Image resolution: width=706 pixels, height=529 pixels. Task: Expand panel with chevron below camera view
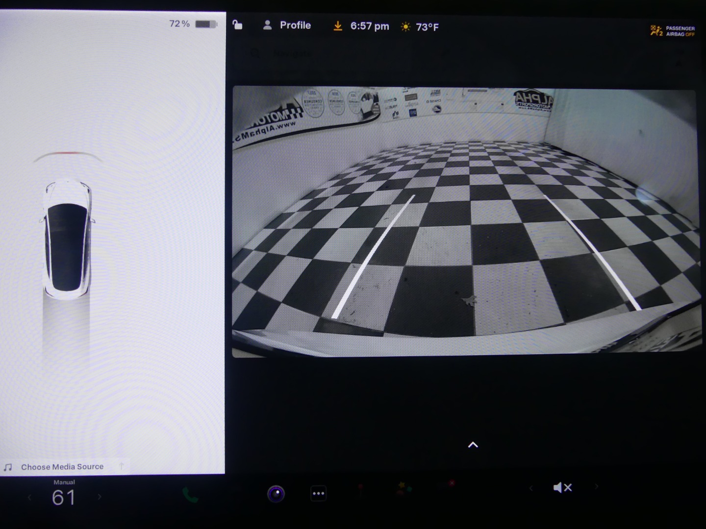473,445
